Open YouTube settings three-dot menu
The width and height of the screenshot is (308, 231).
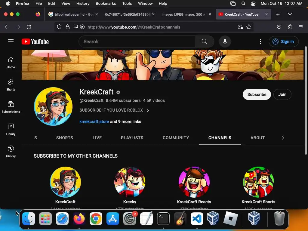[260, 42]
